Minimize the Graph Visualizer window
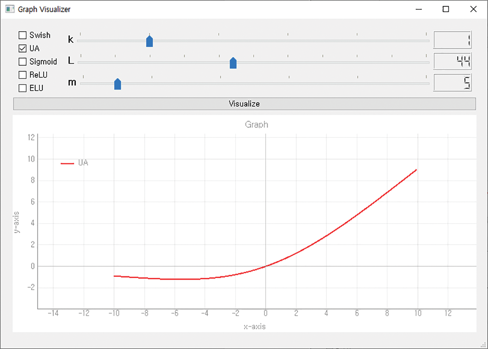This screenshot has height=349, width=488. click(x=419, y=9)
